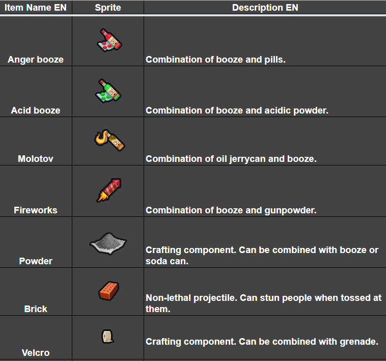Select the Powder name cell
This screenshot has height=361, width=386.
(36, 261)
